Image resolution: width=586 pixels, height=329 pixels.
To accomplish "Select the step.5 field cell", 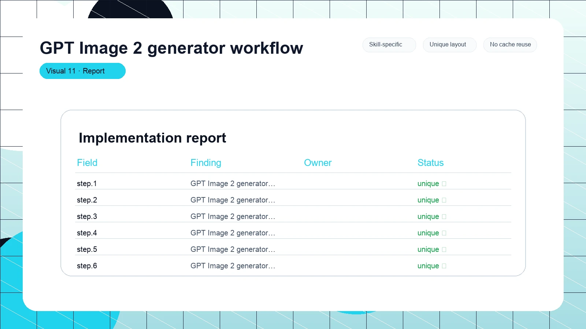I will pos(87,249).
